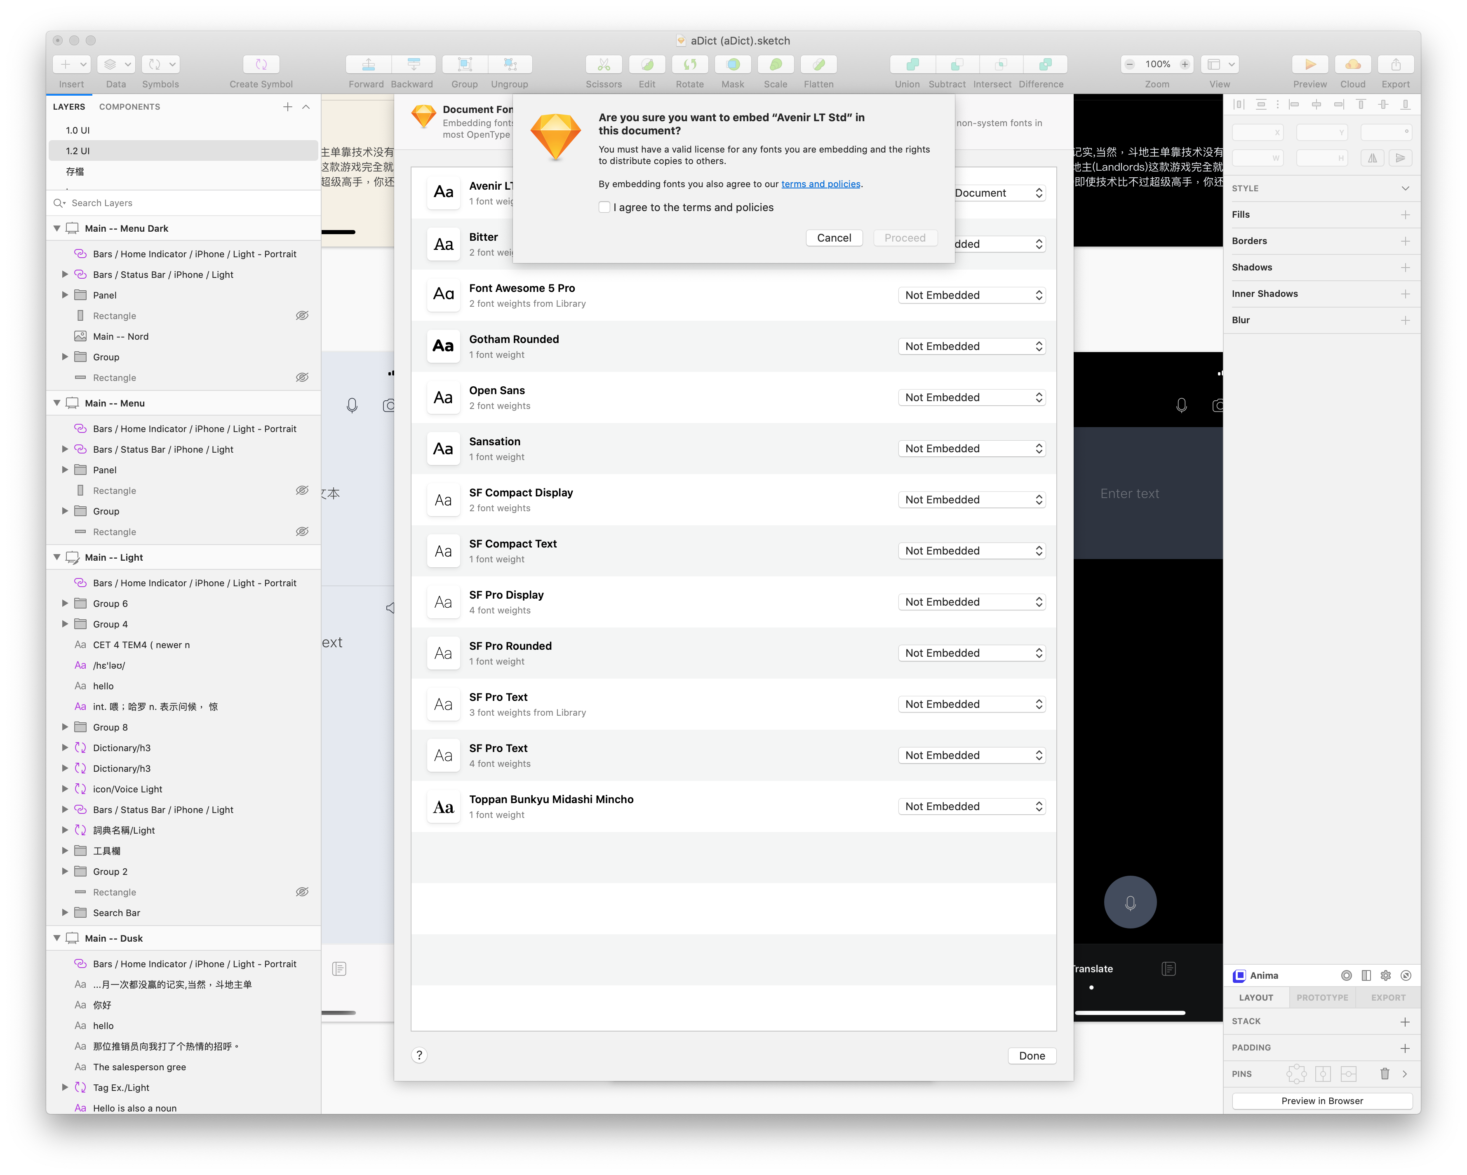1467x1175 pixels.
Task: Open embed dropdown for Gotham Rounded
Action: tap(972, 346)
